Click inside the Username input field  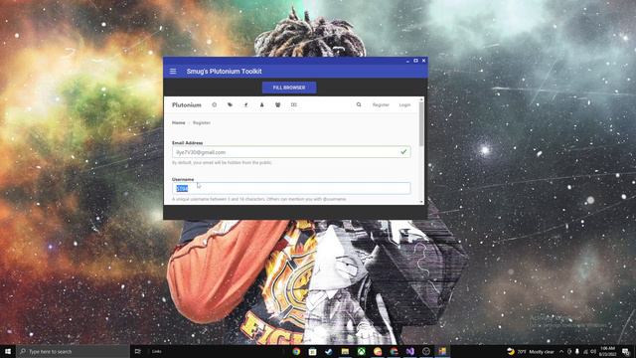tap(291, 188)
